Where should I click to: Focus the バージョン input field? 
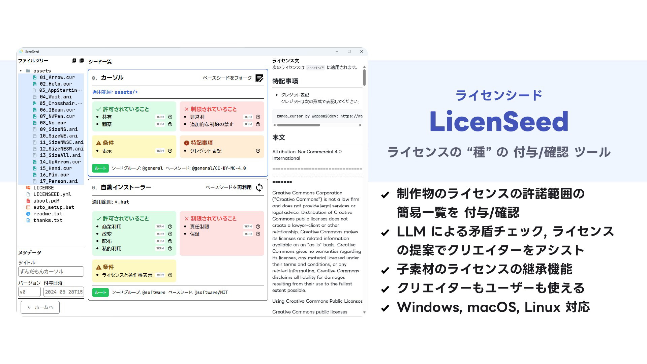click(29, 292)
